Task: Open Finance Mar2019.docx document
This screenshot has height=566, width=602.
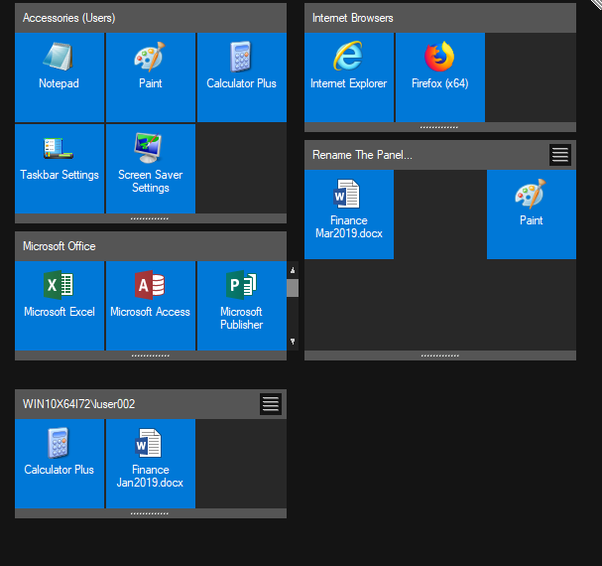Action: tap(349, 212)
